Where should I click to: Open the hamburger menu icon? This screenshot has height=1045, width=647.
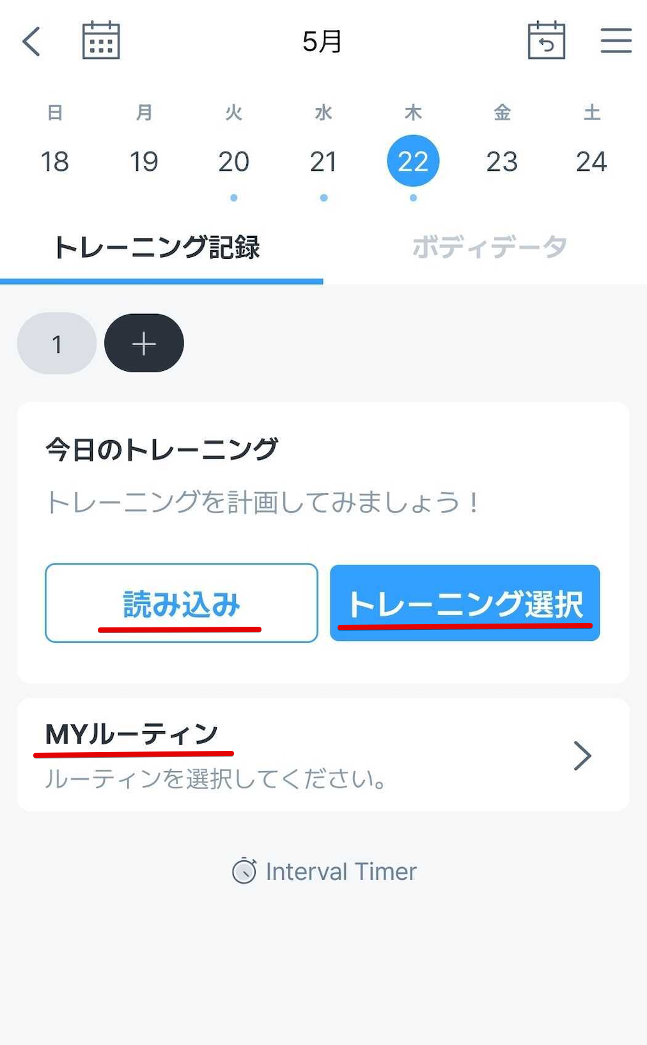point(616,40)
